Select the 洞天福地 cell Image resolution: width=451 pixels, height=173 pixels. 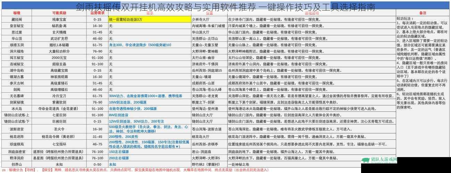coord(17,51)
